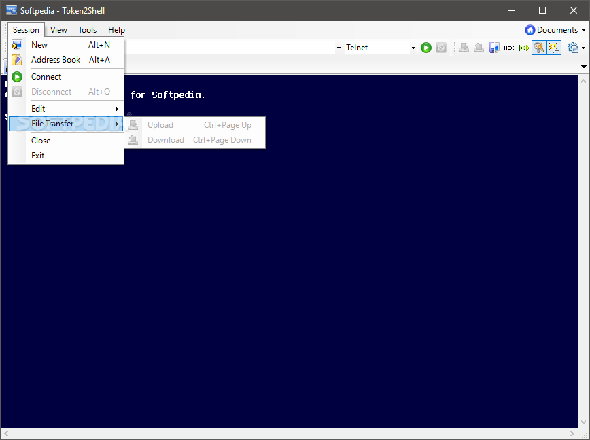Expand the tab list arrow below toolbar

point(584,67)
